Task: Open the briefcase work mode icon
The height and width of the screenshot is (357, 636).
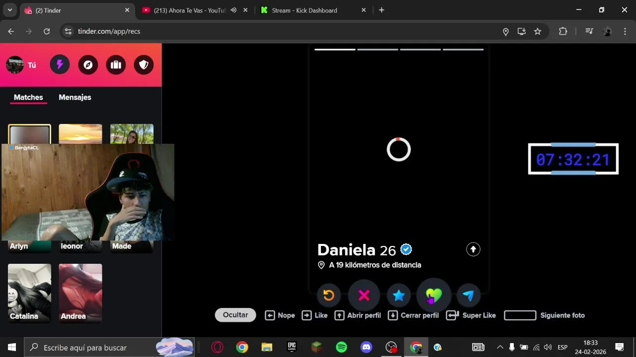Action: point(116,64)
